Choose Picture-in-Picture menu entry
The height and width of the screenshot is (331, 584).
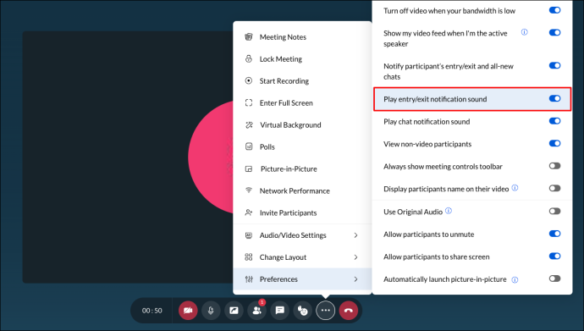302,168
